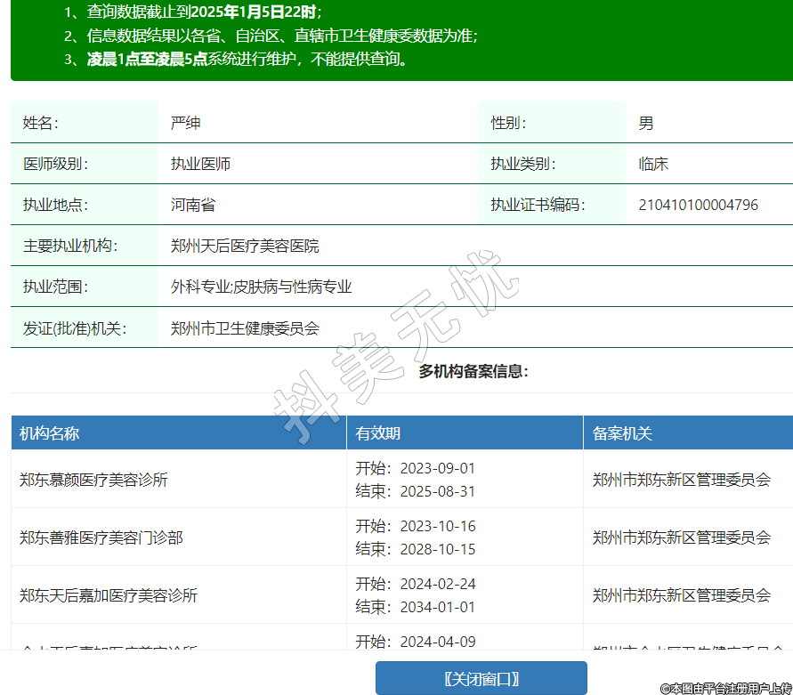The height and width of the screenshot is (695, 793).
Task: Click the 执业医师 physician level value
Action: coord(200,164)
